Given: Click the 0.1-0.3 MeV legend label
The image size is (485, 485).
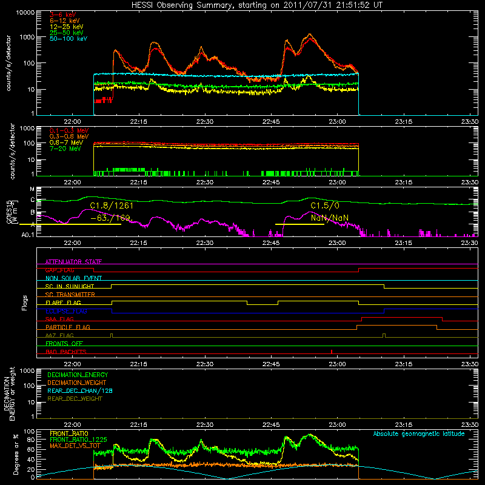Looking at the screenshot, I should pos(69,130).
